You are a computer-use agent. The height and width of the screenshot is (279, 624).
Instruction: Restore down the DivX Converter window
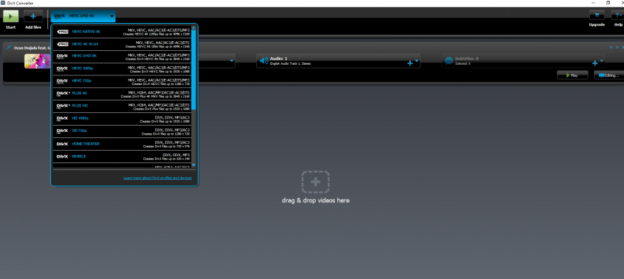[608, 3]
